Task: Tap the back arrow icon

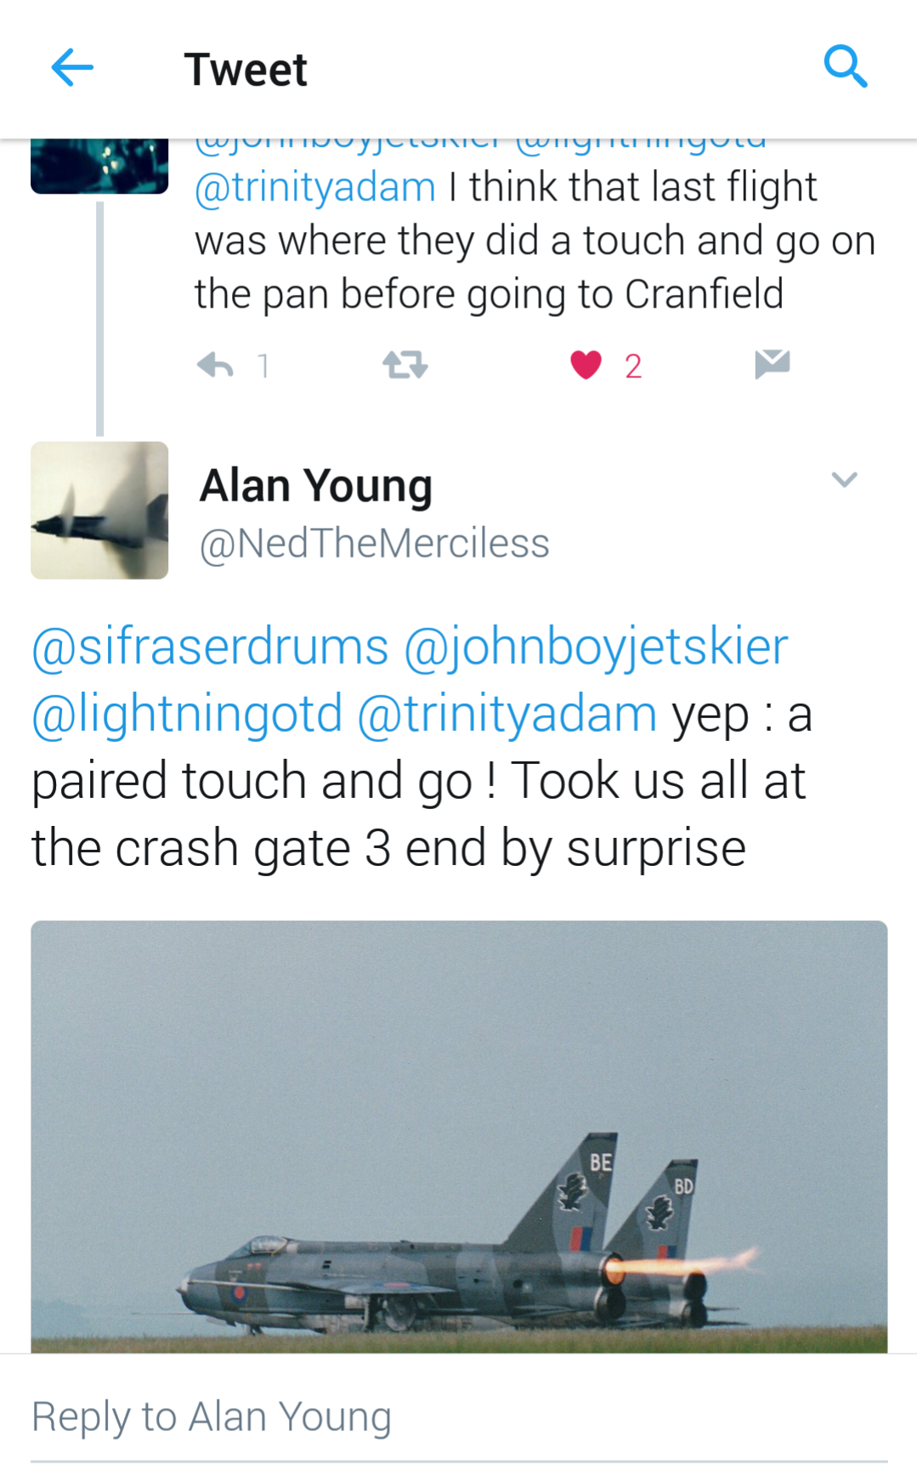Action: pos(72,68)
